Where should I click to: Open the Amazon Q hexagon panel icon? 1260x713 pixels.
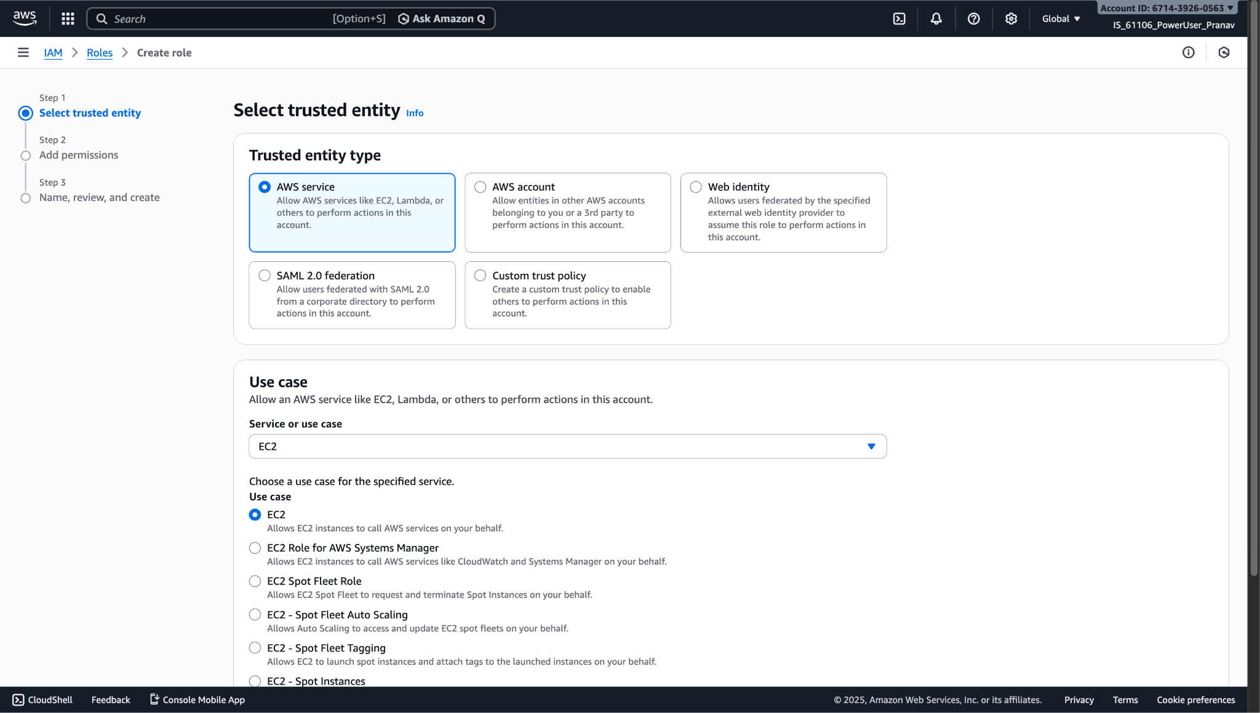(1224, 52)
